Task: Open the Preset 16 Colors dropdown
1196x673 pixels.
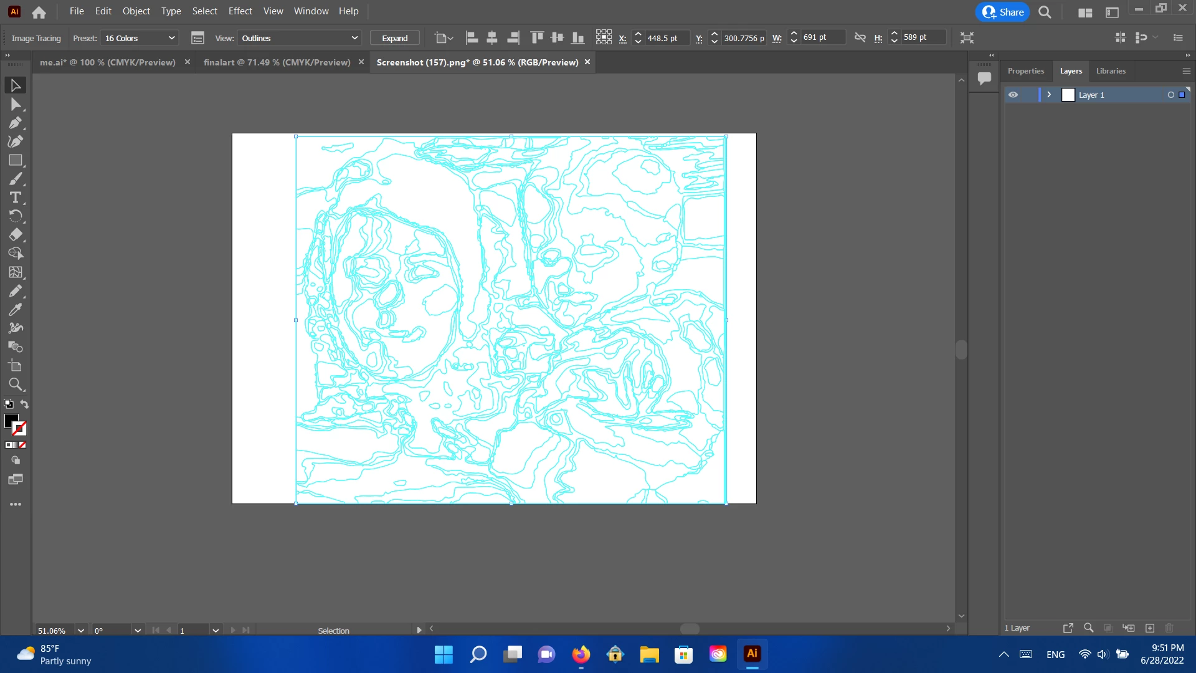Action: coord(140,38)
